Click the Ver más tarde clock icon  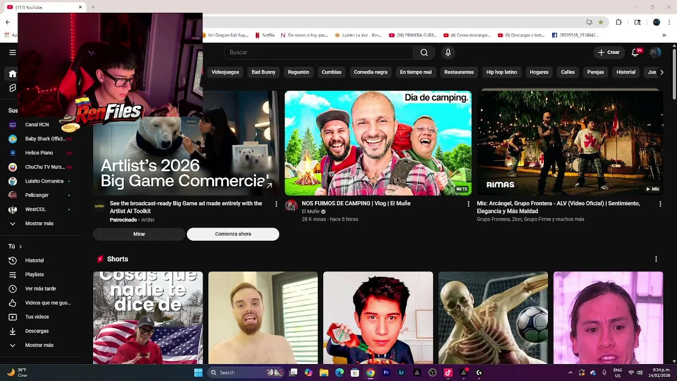click(13, 288)
